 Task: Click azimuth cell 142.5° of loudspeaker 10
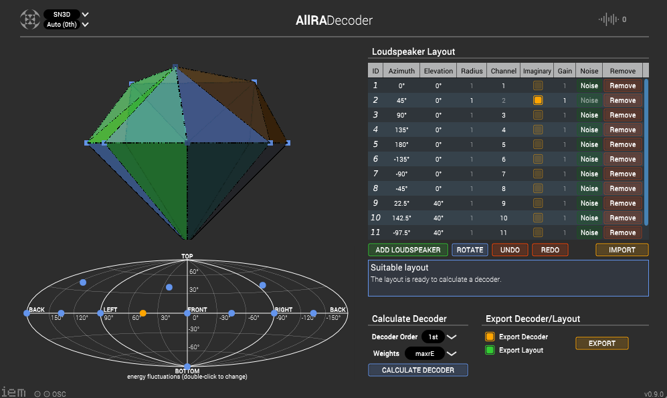[x=401, y=218]
